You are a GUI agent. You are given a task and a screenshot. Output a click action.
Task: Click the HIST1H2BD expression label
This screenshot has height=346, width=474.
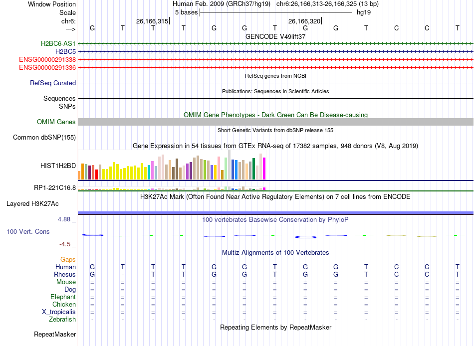58,166
